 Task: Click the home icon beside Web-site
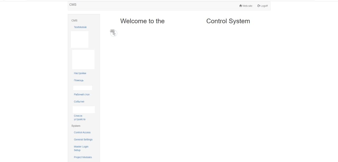(x=241, y=6)
